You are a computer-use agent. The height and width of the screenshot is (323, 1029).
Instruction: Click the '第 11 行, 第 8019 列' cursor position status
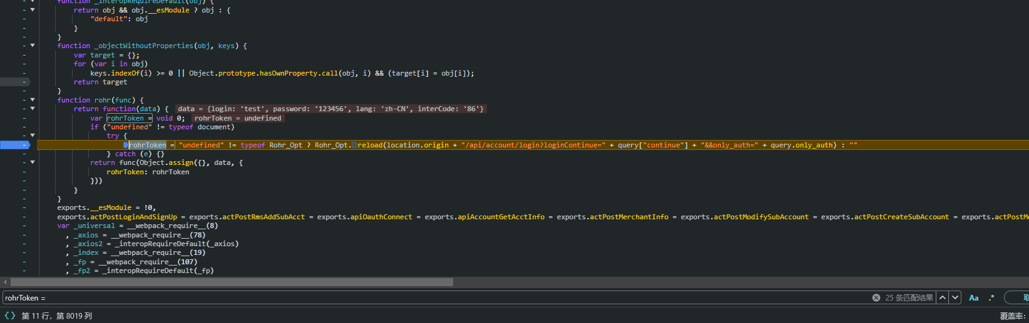[x=57, y=316]
